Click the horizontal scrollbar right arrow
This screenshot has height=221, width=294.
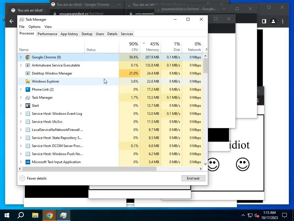(x=201, y=169)
